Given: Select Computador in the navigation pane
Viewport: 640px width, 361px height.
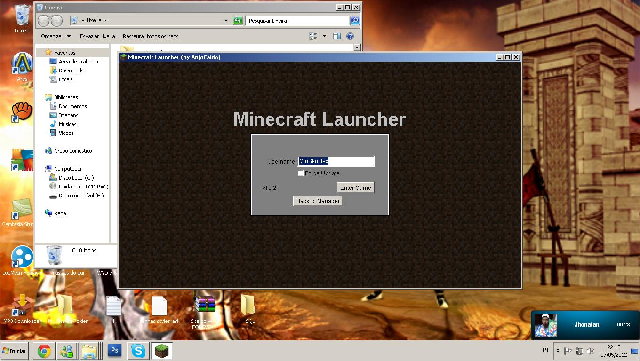Looking at the screenshot, I should (68, 169).
